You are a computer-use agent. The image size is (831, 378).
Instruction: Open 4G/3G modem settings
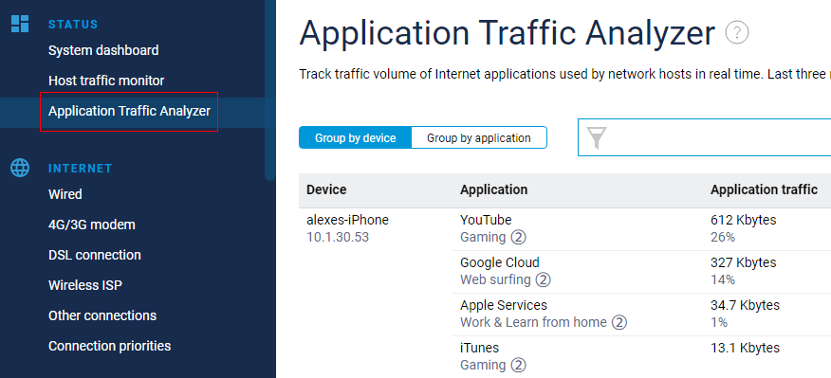pos(92,225)
